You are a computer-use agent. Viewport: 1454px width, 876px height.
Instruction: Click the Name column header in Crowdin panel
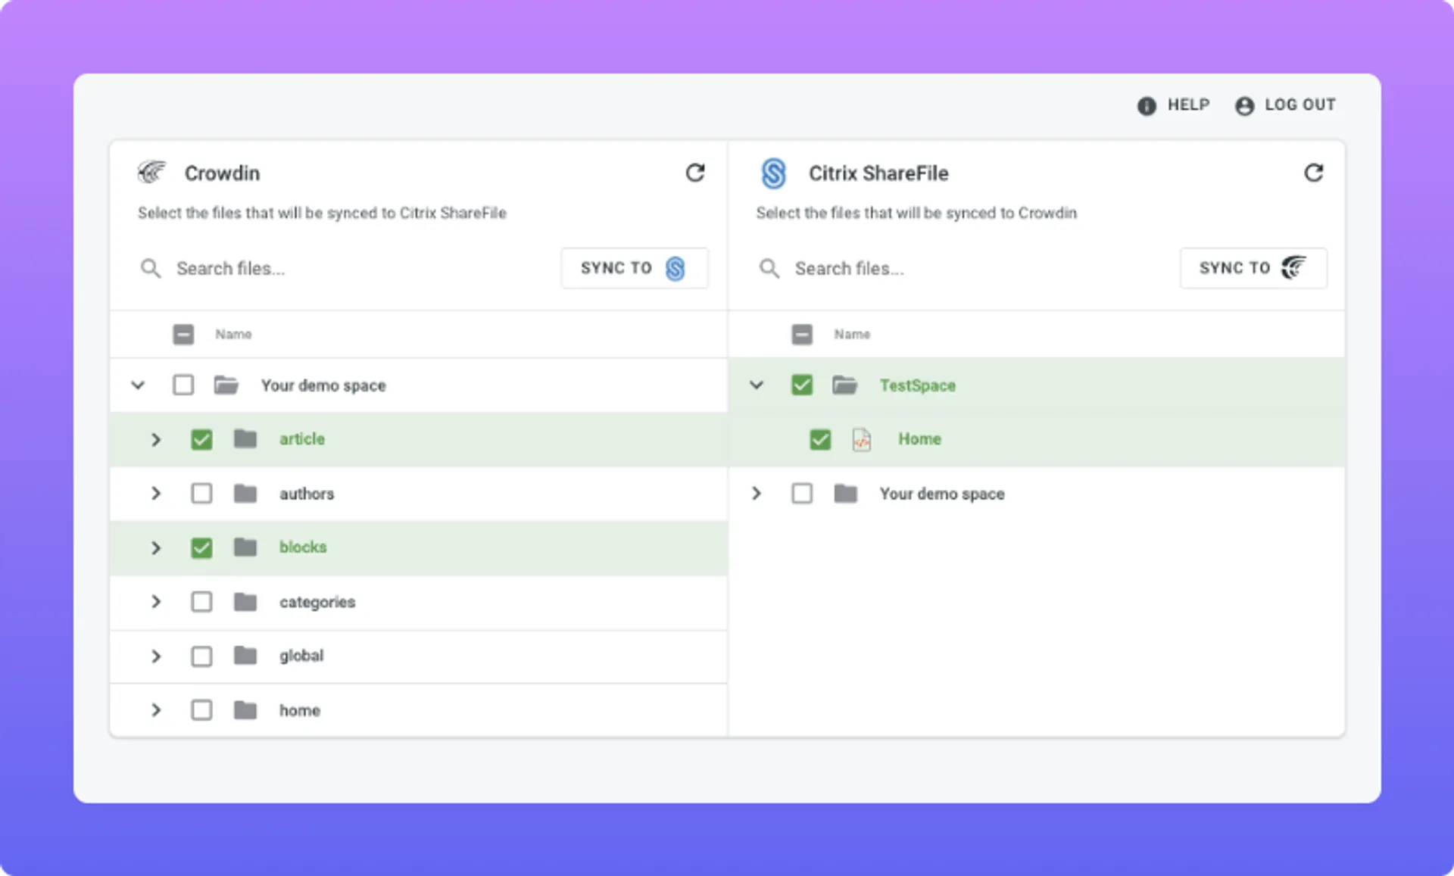pos(233,334)
